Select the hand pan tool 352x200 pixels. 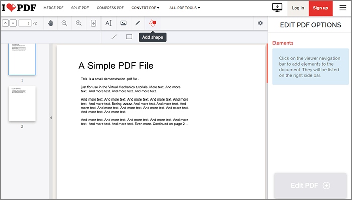click(x=50, y=23)
